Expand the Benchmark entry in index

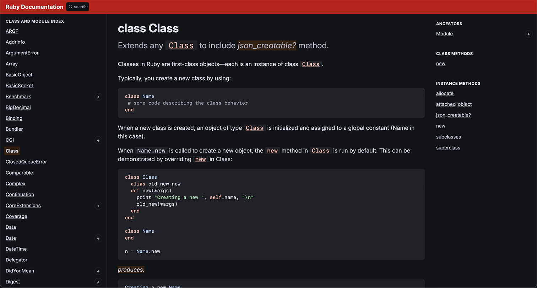(98, 97)
